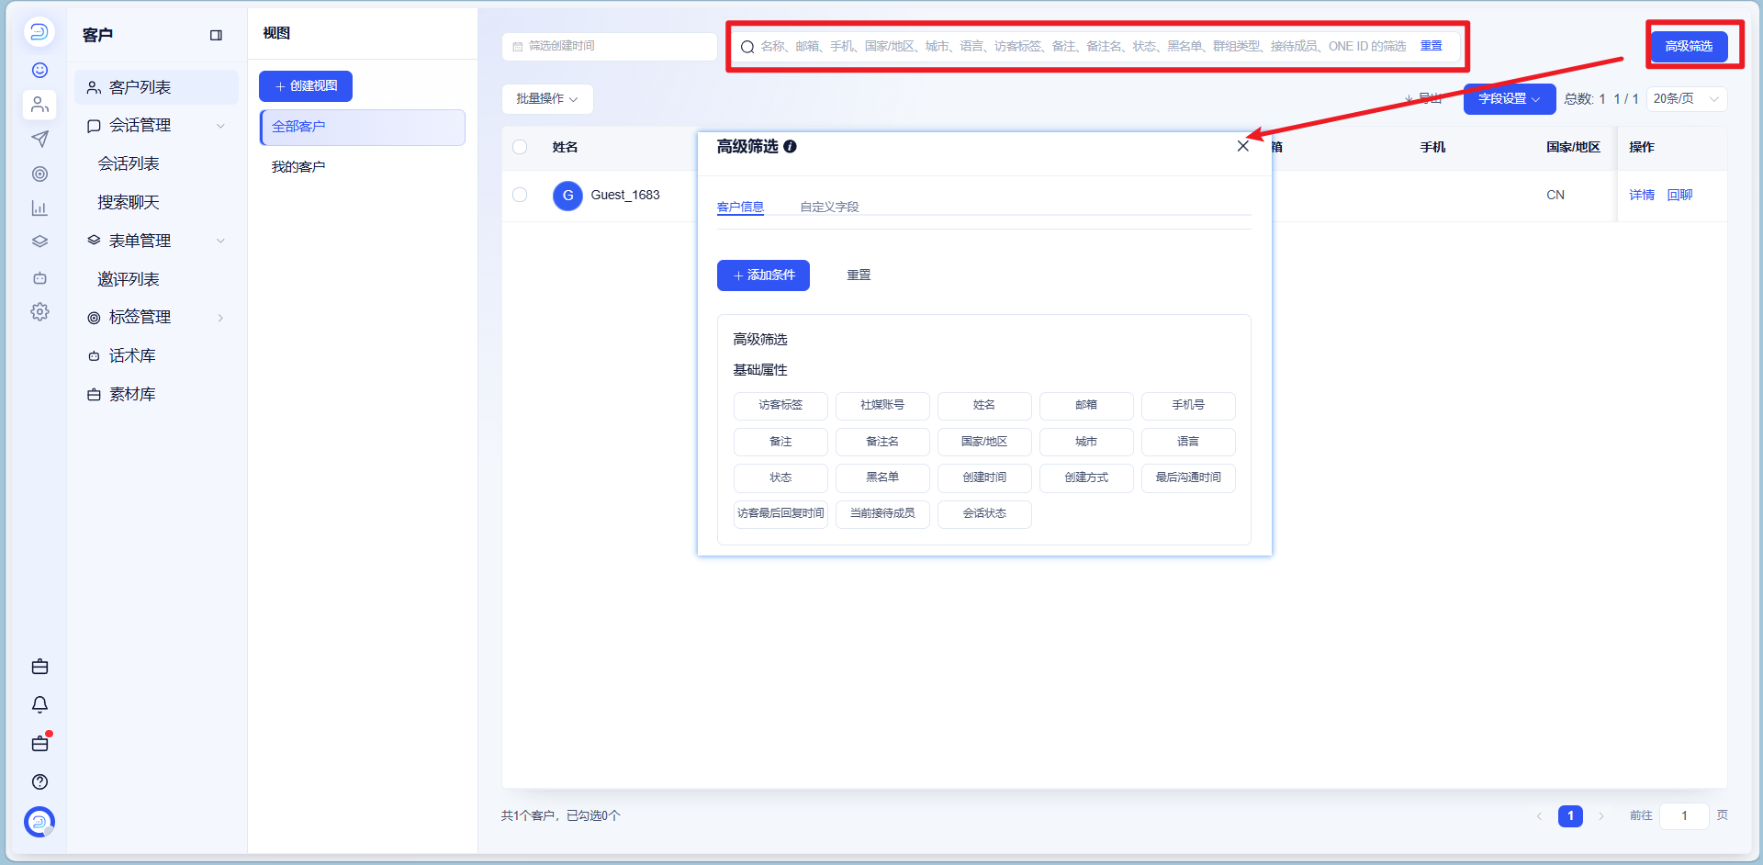Click the user avatar at sidebar bottom
This screenshot has width=1763, height=865.
(39, 821)
